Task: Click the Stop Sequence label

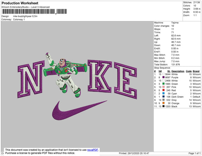Action: pos(162,68)
